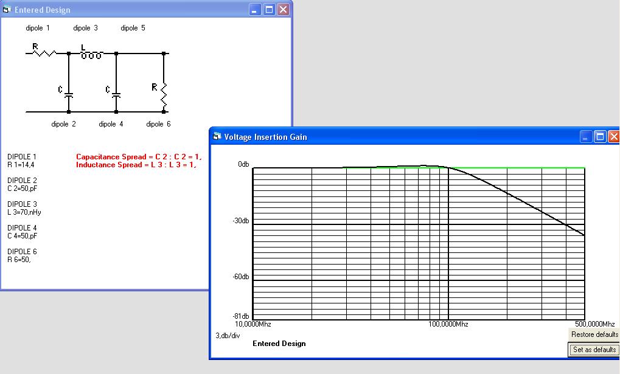620x374 pixels.
Task: Click Voltage Insertion Gain window title icon
Action: point(216,137)
